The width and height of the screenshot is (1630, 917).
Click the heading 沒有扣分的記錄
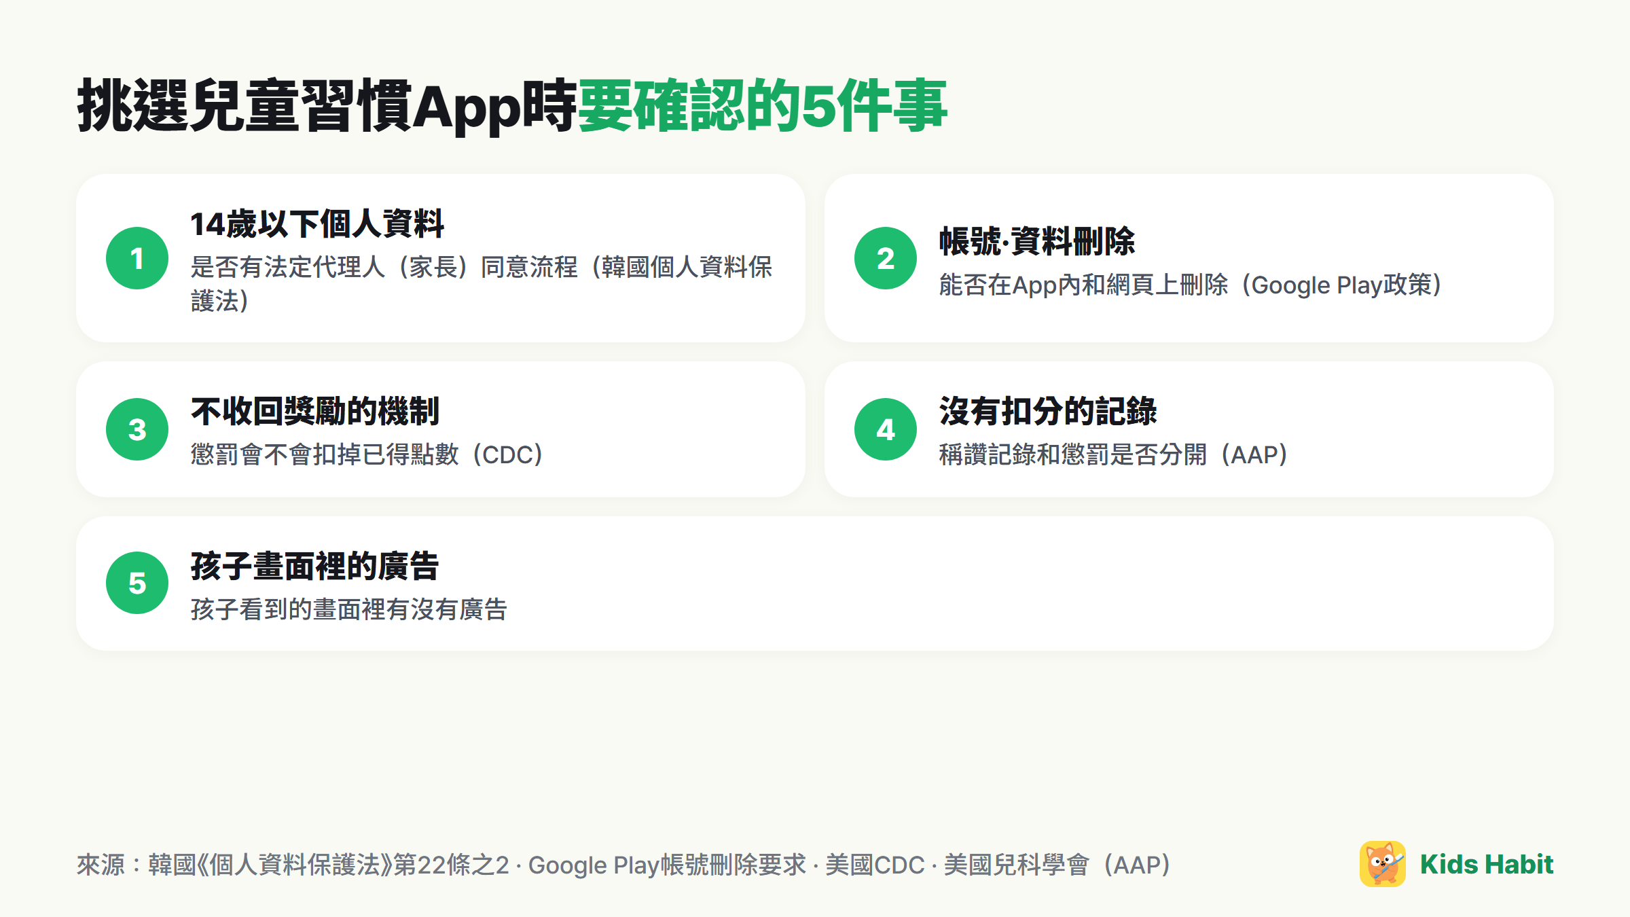1048,412
